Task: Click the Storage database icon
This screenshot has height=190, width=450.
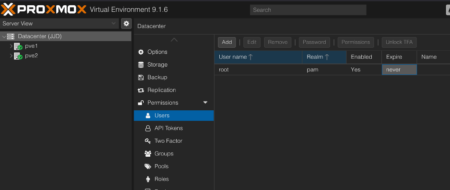Action: [x=141, y=65]
